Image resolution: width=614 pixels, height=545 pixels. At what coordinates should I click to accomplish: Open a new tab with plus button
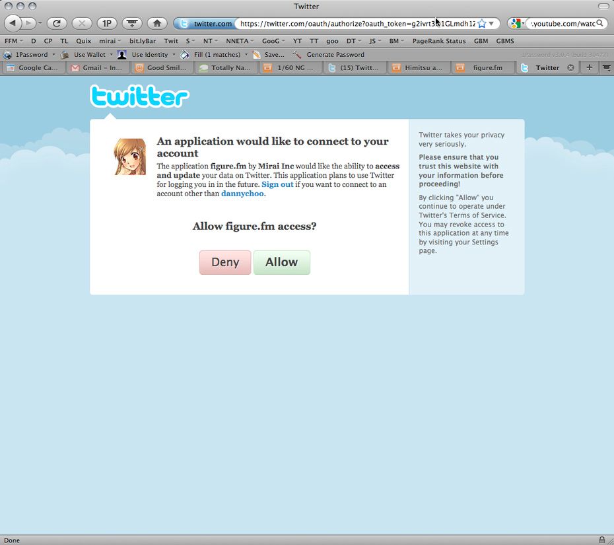[x=590, y=67]
